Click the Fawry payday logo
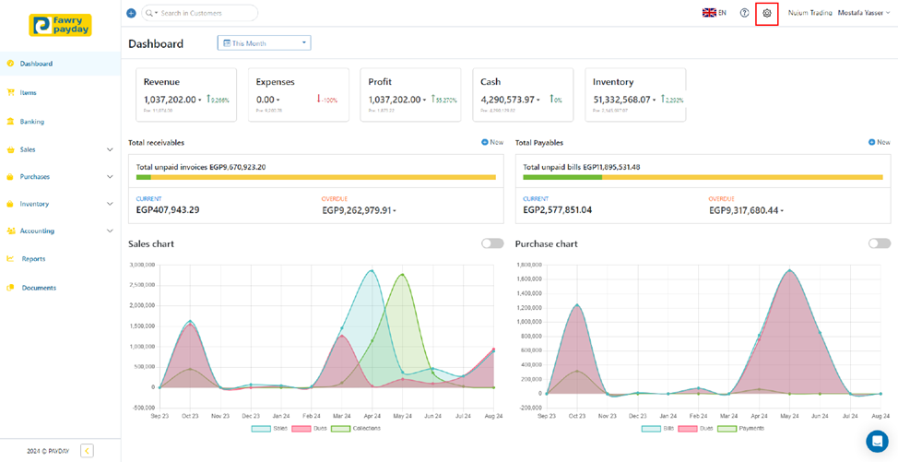 point(60,25)
